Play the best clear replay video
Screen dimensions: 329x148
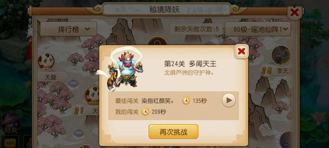[229, 100]
